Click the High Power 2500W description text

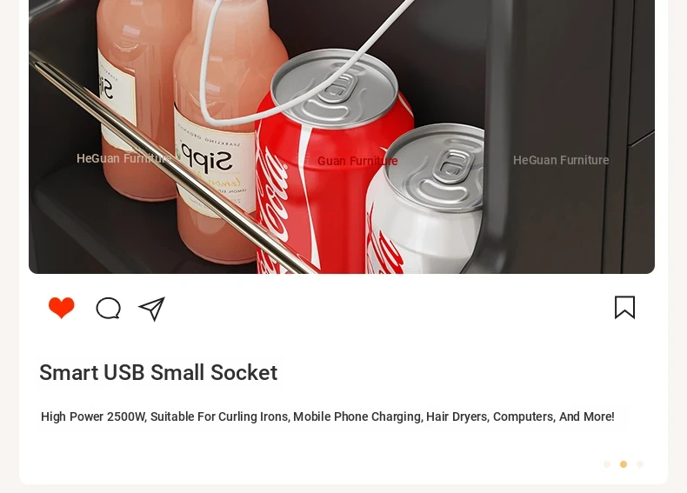point(327,416)
